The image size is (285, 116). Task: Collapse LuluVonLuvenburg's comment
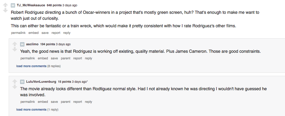pyautogui.click(x=22, y=82)
